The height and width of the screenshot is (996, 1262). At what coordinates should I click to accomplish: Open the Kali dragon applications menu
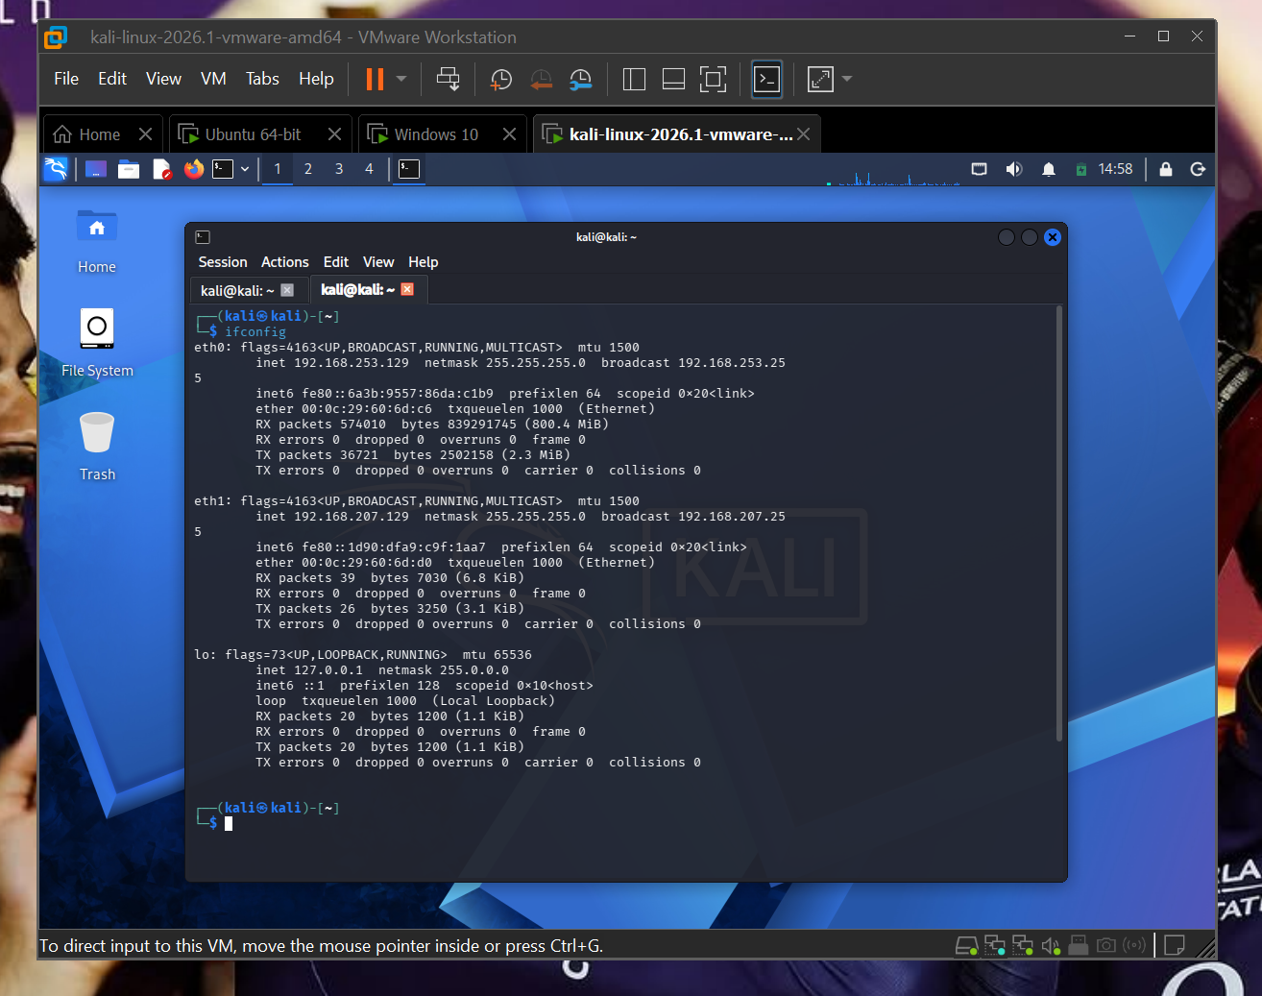pyautogui.click(x=56, y=169)
